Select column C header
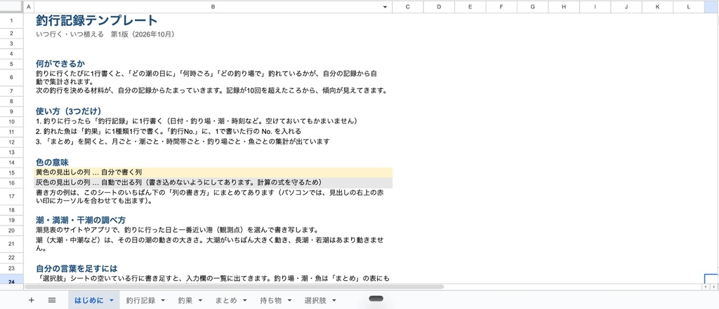The image size is (719, 309). 408,7
